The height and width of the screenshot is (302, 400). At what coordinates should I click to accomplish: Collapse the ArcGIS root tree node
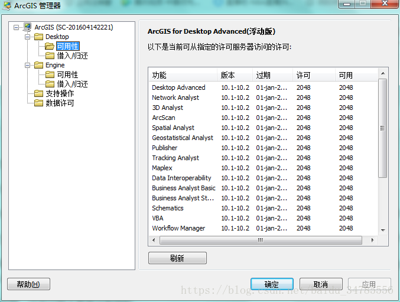click(16, 27)
